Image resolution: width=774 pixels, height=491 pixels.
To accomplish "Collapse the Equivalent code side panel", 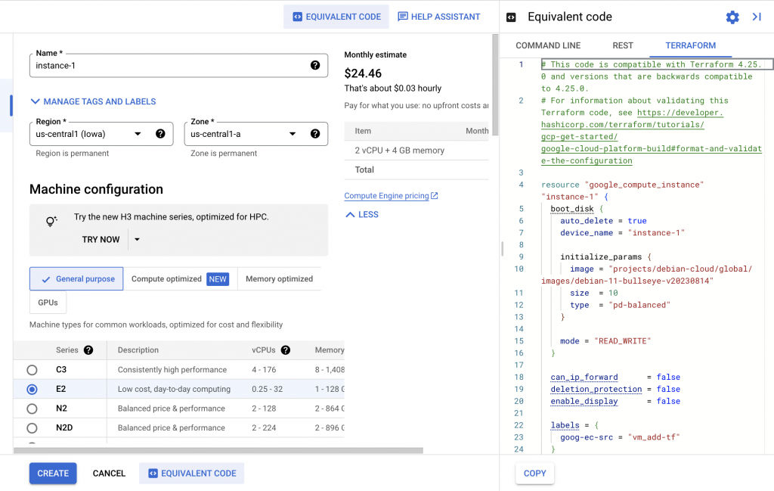I will [x=756, y=17].
